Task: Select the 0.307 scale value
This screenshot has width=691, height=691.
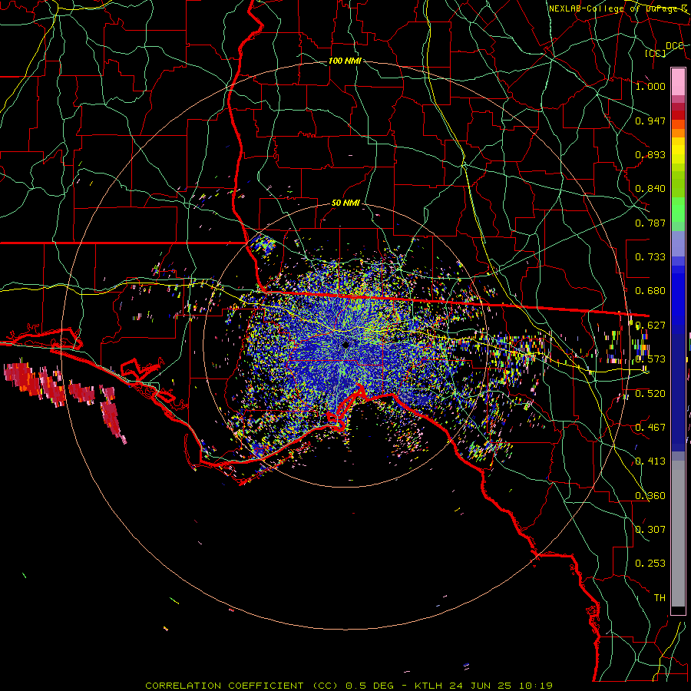Action: [650, 530]
